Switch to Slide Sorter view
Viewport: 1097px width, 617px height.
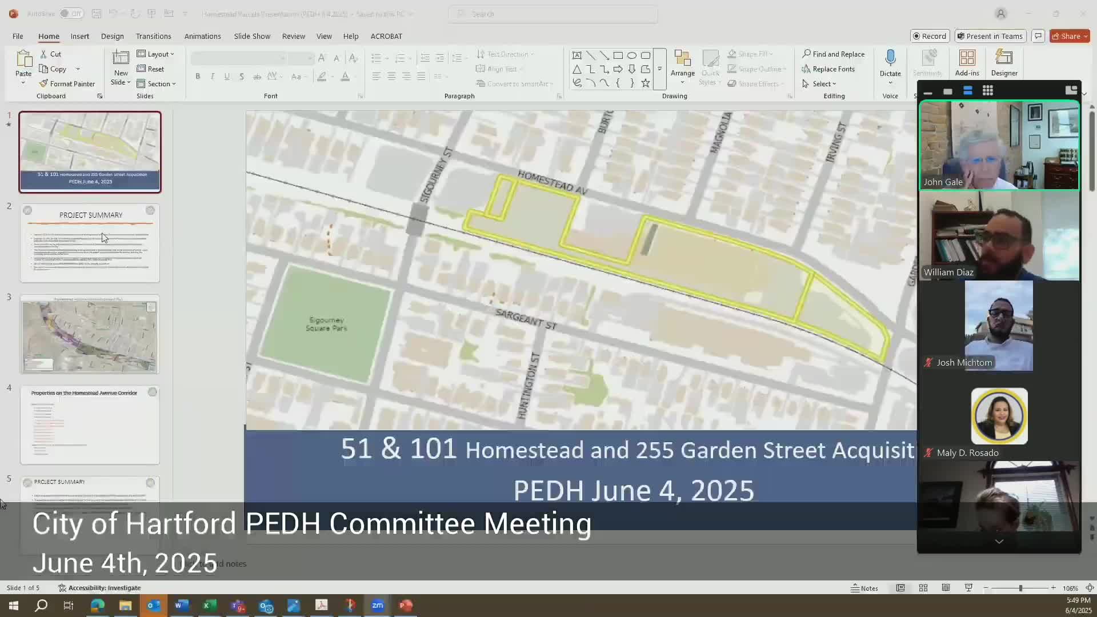pyautogui.click(x=923, y=588)
